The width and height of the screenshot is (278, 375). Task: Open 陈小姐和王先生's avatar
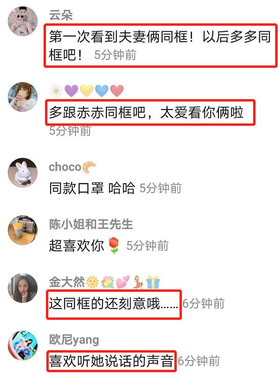[x=23, y=230]
